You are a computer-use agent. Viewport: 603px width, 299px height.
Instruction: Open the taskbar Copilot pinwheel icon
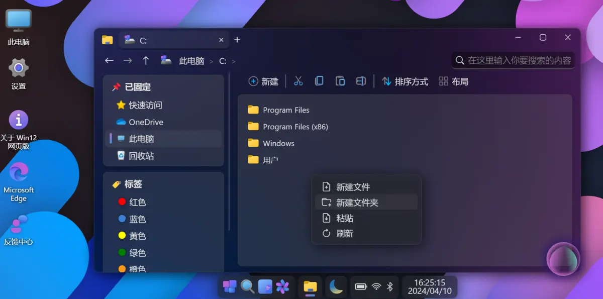pyautogui.click(x=282, y=286)
